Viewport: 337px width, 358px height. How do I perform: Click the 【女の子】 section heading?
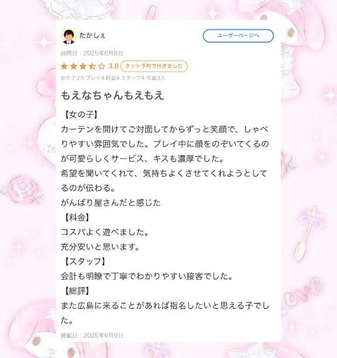tap(81, 115)
